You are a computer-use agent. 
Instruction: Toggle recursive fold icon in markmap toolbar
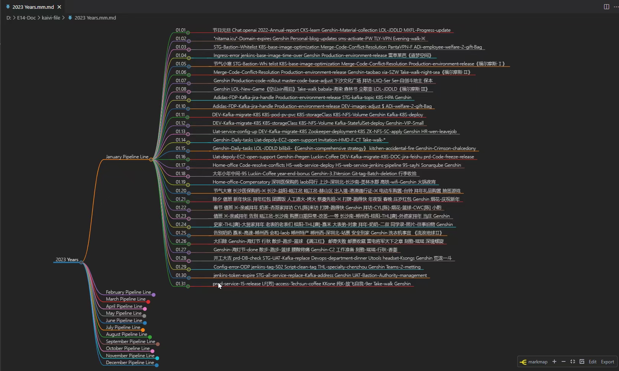pos(582,361)
